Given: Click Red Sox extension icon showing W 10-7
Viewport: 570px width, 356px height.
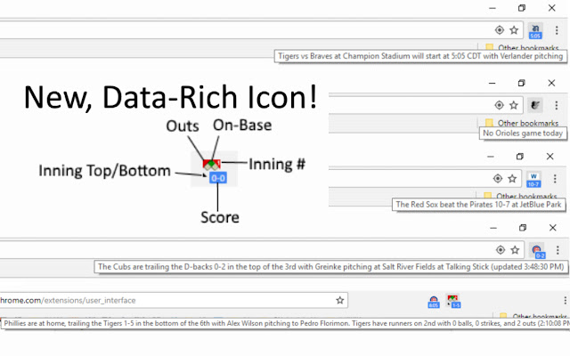Looking at the screenshot, I should click(533, 180).
